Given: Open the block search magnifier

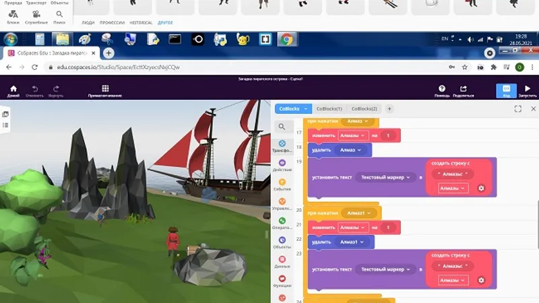Looking at the screenshot, I should coord(282,127).
